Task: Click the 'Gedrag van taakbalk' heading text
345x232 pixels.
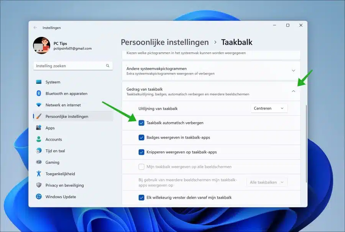Action: point(145,89)
